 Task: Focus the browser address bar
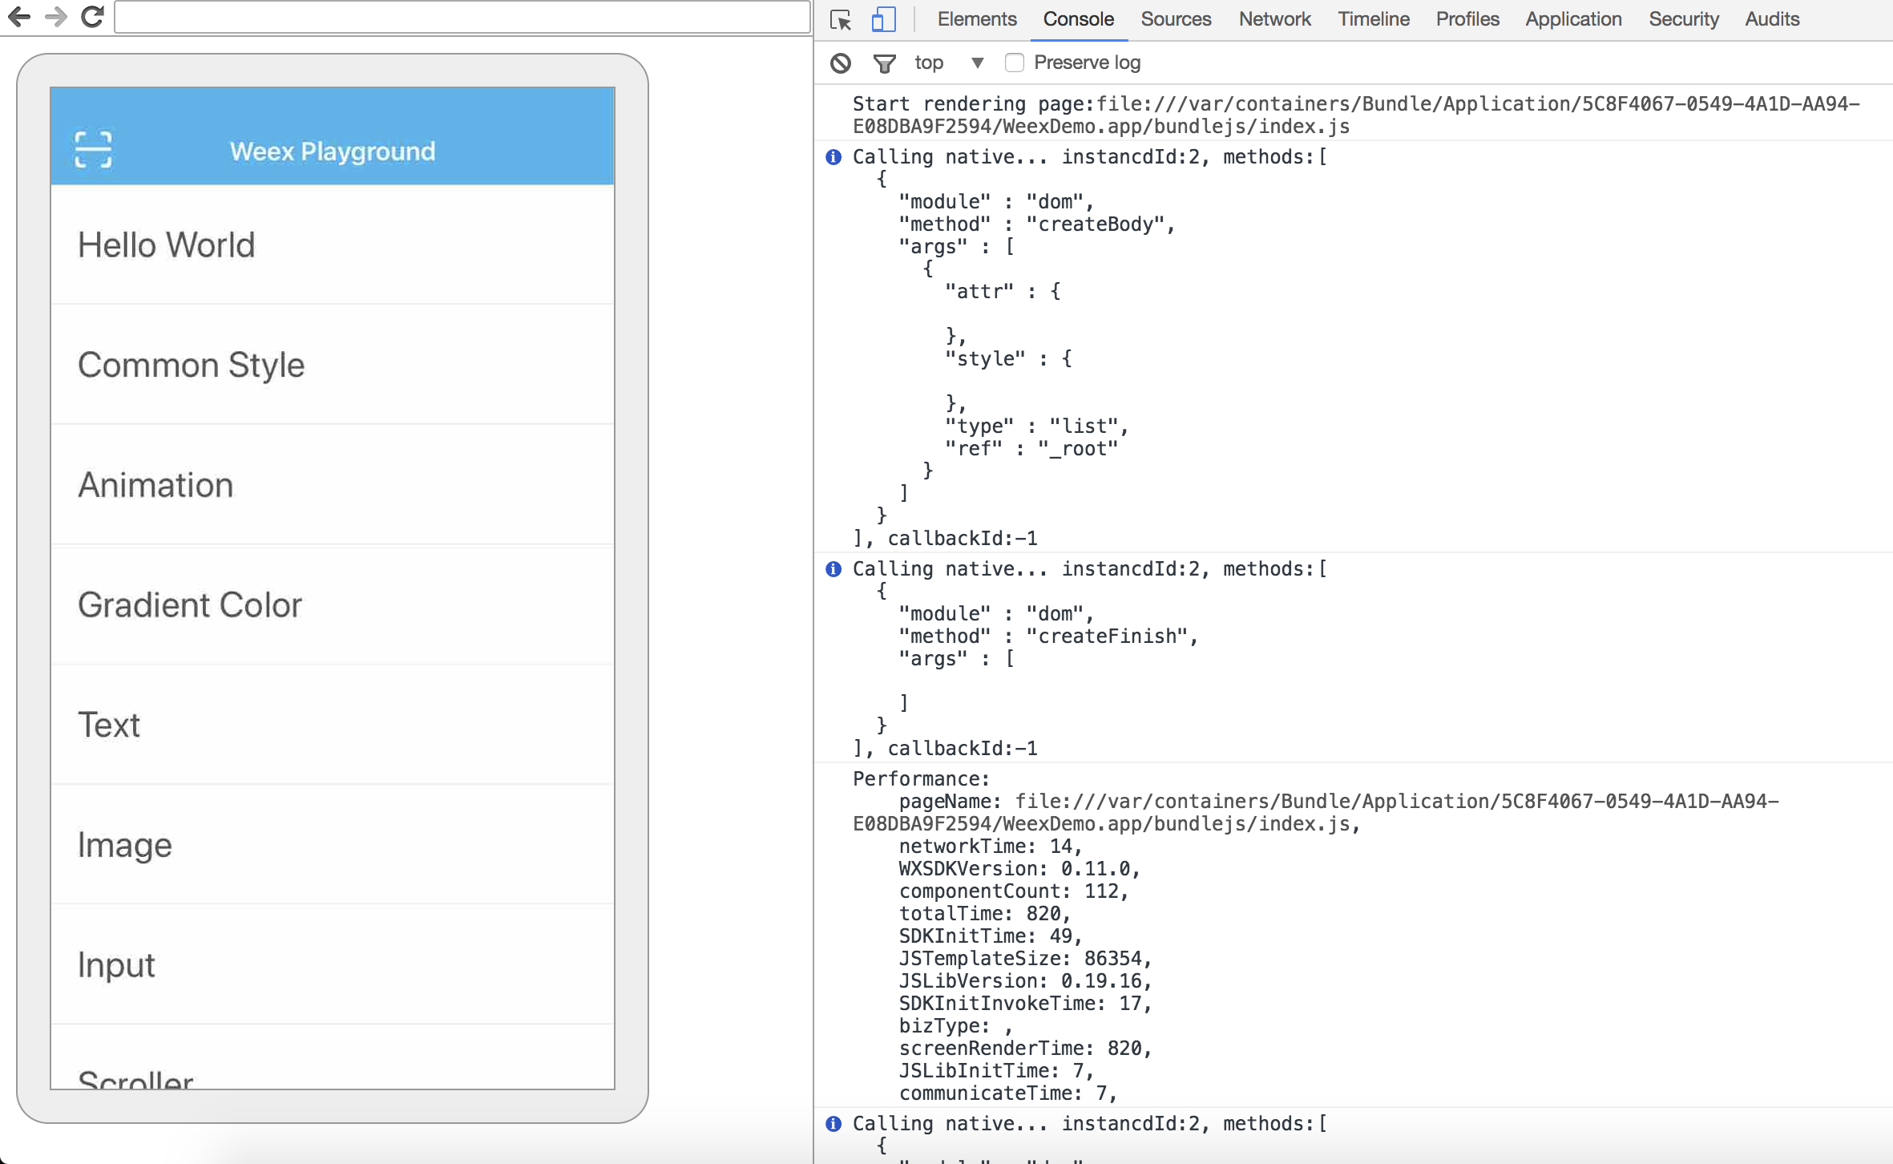click(462, 17)
